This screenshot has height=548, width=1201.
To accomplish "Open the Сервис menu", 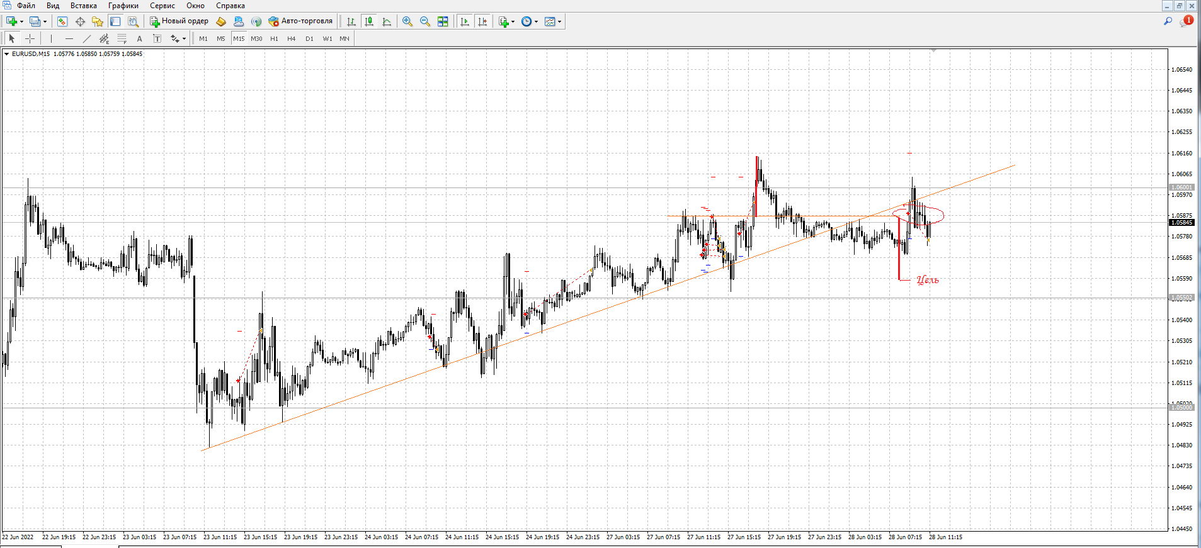I will pyautogui.click(x=162, y=6).
